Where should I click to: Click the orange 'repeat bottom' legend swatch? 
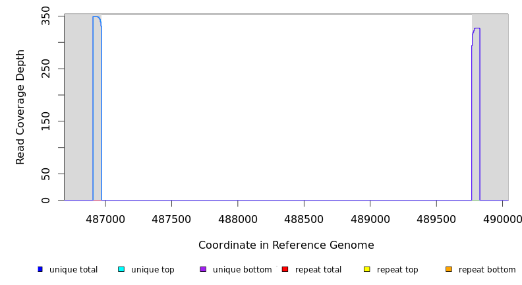[449, 269]
